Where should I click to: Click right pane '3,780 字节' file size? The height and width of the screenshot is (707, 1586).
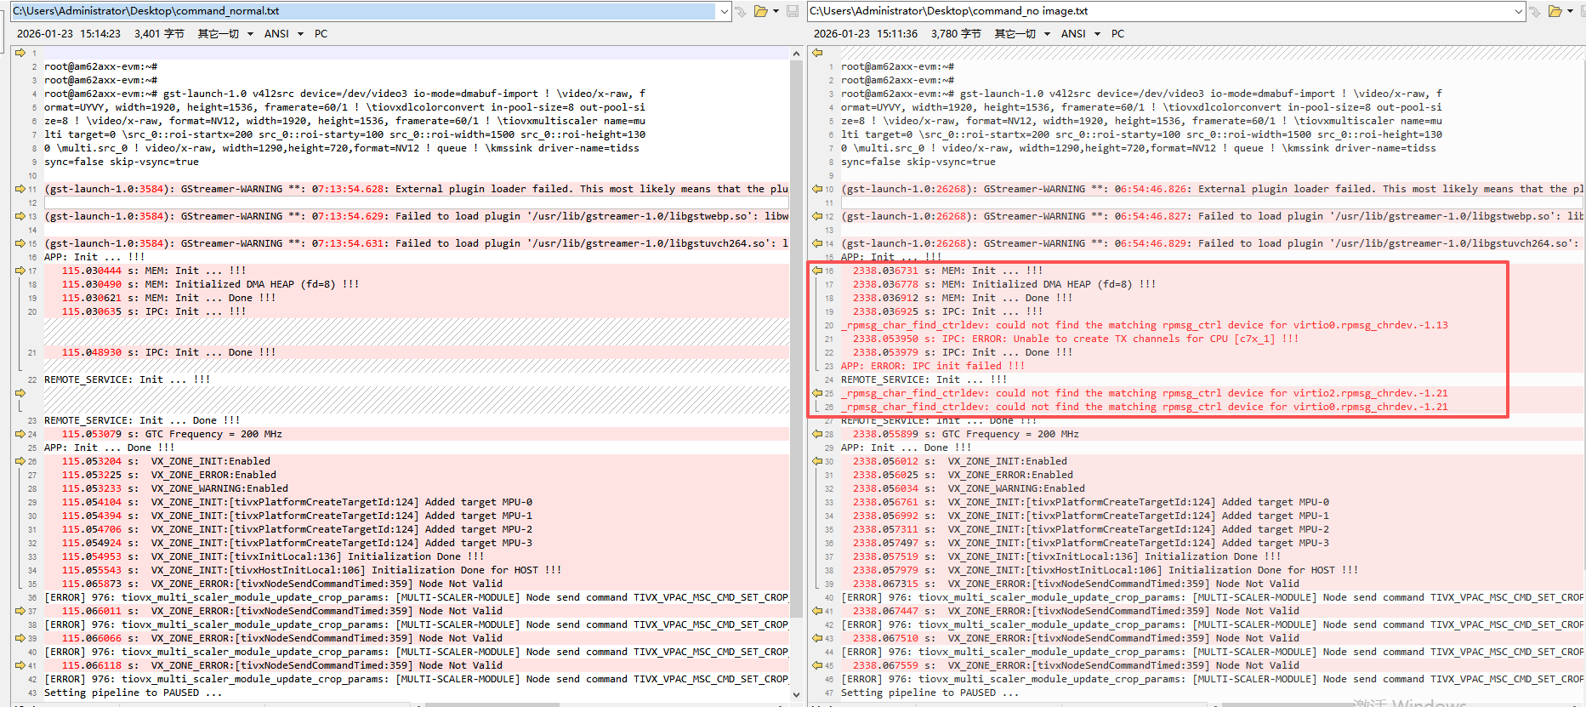pos(956,34)
